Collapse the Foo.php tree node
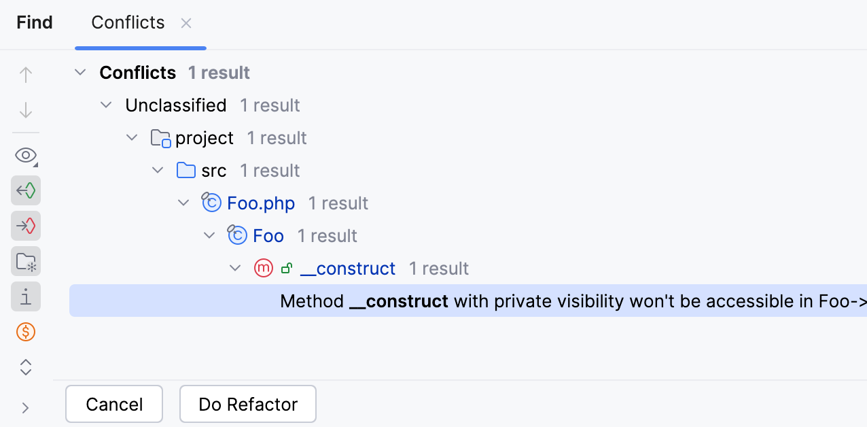This screenshot has width=867, height=427. (x=183, y=203)
